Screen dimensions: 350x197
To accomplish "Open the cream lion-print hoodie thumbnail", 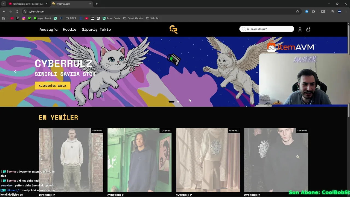I will pos(208,160).
